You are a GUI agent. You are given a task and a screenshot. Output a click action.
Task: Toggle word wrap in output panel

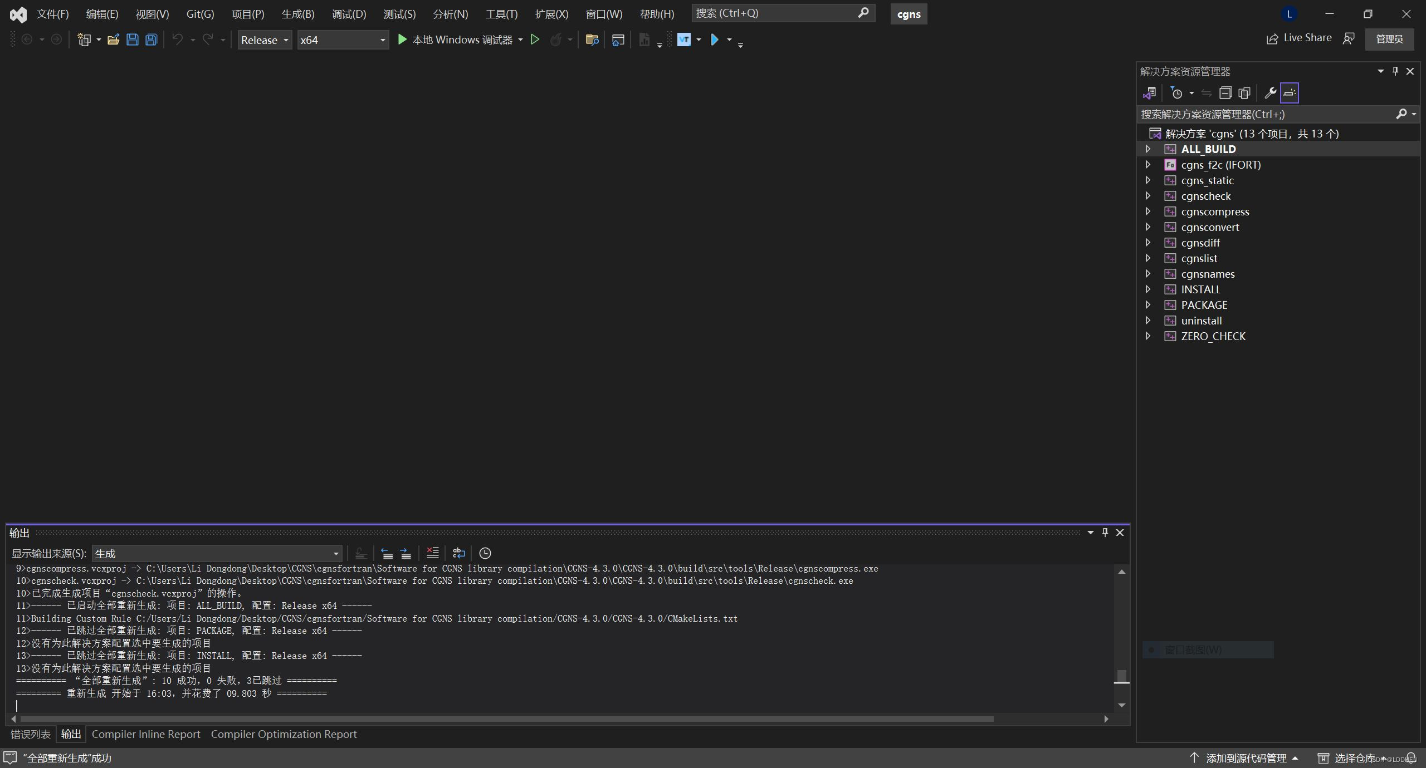(x=458, y=553)
